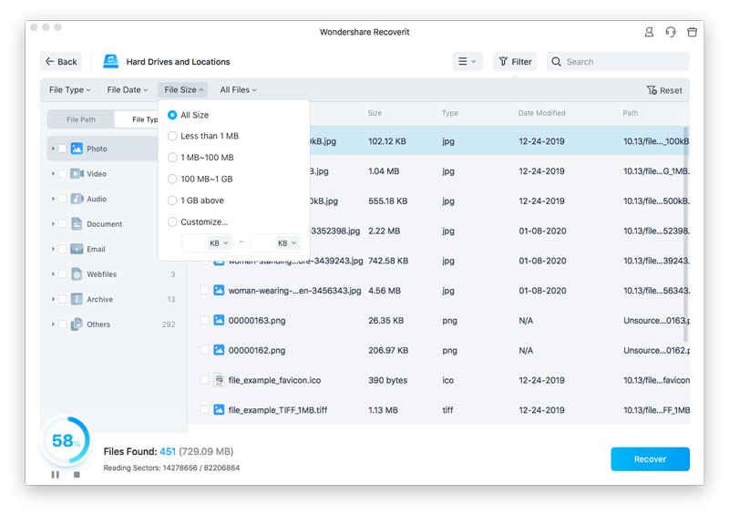Image resolution: width=729 pixels, height=515 pixels.
Task: Click the Hard Drives and Locations drive icon
Action: pyautogui.click(x=110, y=61)
